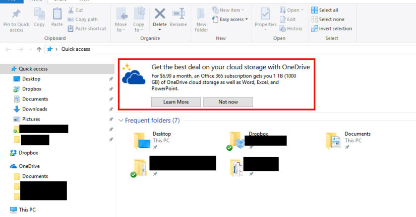Select OneDrive in the navigation pane
This screenshot has width=416, height=217.
29,166
